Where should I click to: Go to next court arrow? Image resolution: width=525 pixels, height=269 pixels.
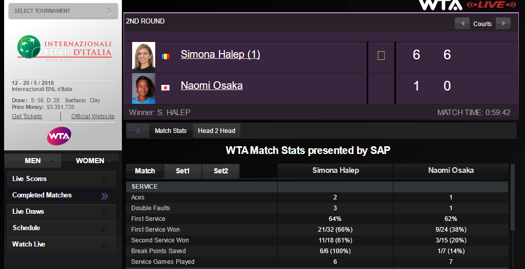(503, 24)
